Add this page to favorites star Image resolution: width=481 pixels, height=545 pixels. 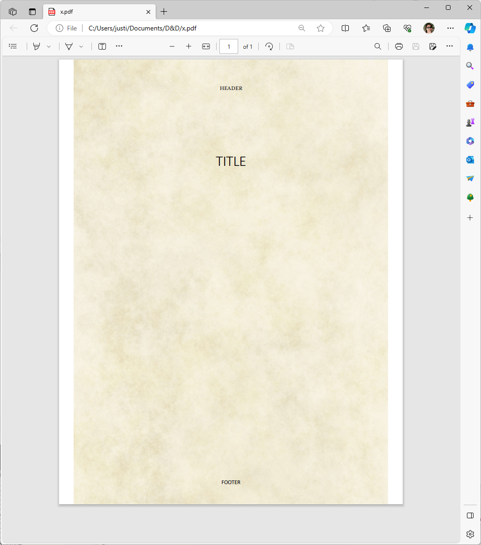tap(321, 28)
